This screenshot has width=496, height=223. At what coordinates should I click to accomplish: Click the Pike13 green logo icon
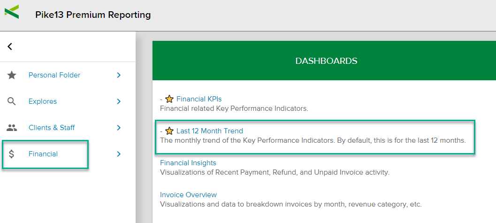(12, 12)
